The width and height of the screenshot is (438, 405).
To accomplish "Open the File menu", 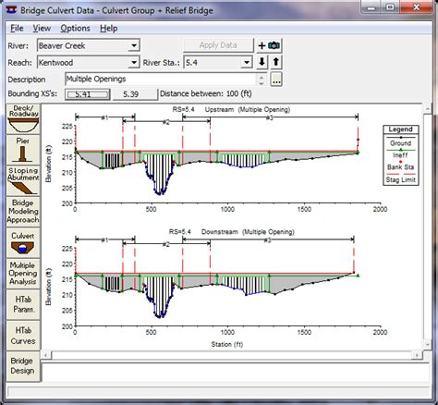I will click(x=17, y=29).
